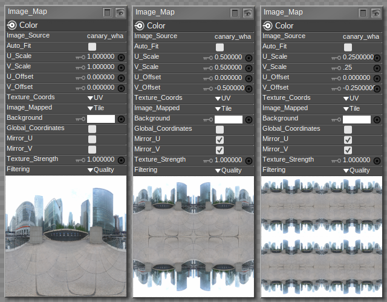Viewport: 387px width, 302px height.
Task: Click the Texture_Strength round connector in the middle panel
Action: pos(249,161)
